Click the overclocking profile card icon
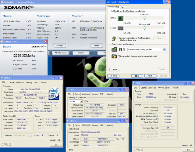The height and width of the screenshot is (152, 195). [114, 49]
